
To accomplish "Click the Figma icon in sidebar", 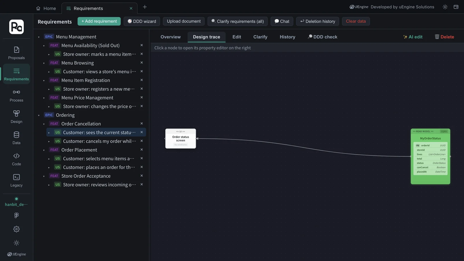I will [17, 215].
